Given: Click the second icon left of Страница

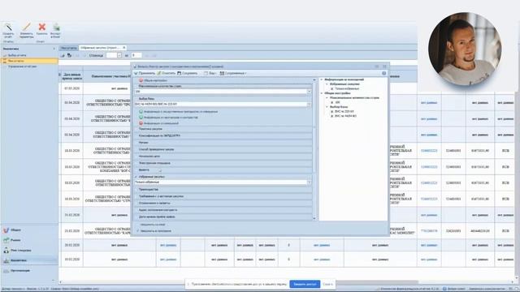Looking at the screenshot, I should [69, 55].
